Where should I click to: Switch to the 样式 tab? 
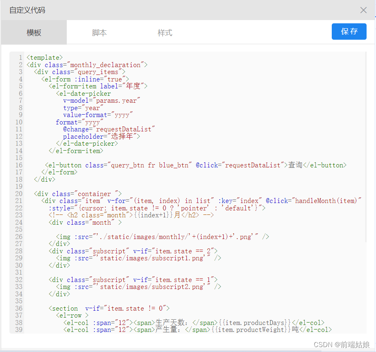[165, 32]
